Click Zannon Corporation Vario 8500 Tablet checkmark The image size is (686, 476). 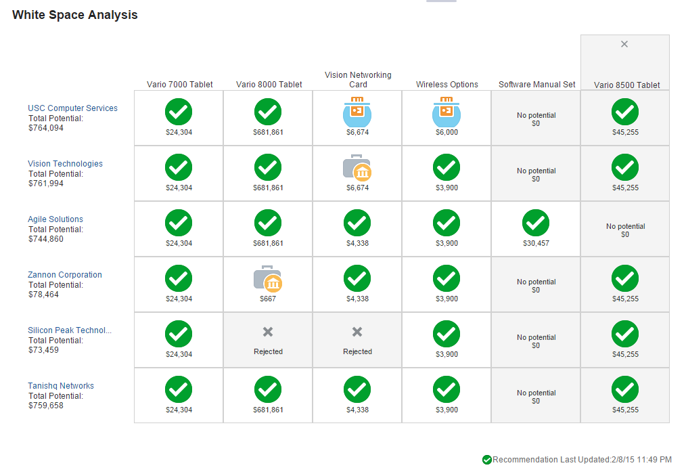pyautogui.click(x=624, y=278)
